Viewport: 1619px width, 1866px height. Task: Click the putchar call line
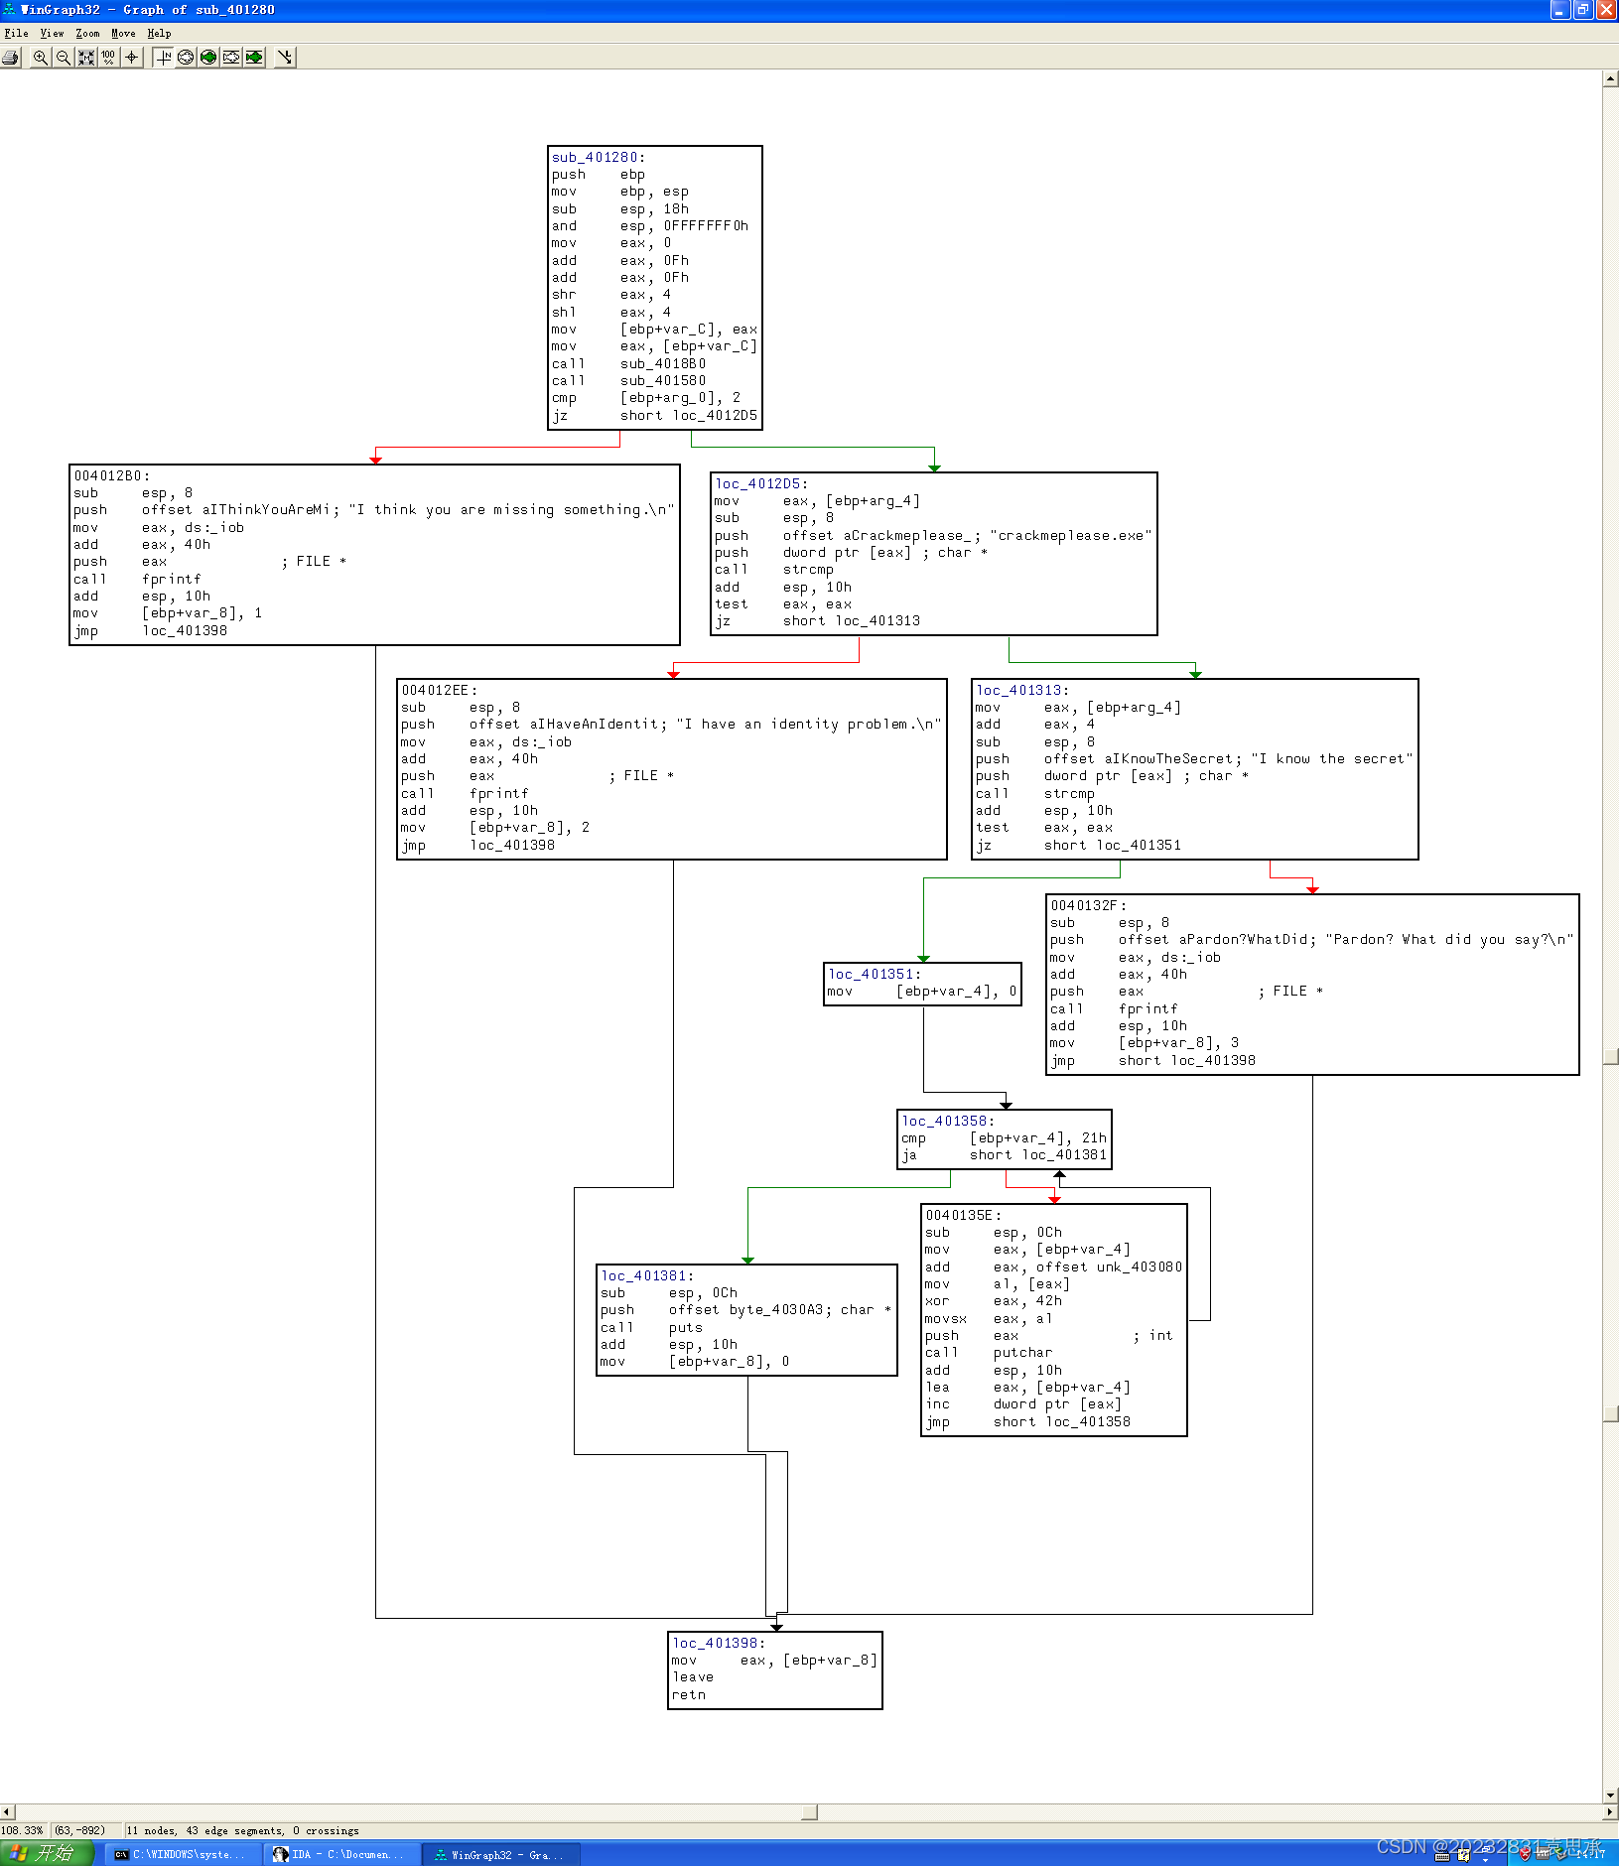[989, 1352]
